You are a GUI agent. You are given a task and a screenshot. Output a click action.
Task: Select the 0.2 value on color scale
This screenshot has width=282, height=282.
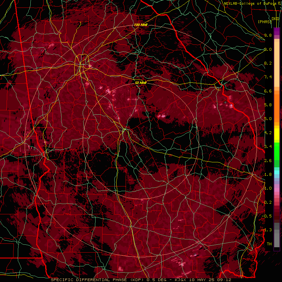click(x=268, y=202)
